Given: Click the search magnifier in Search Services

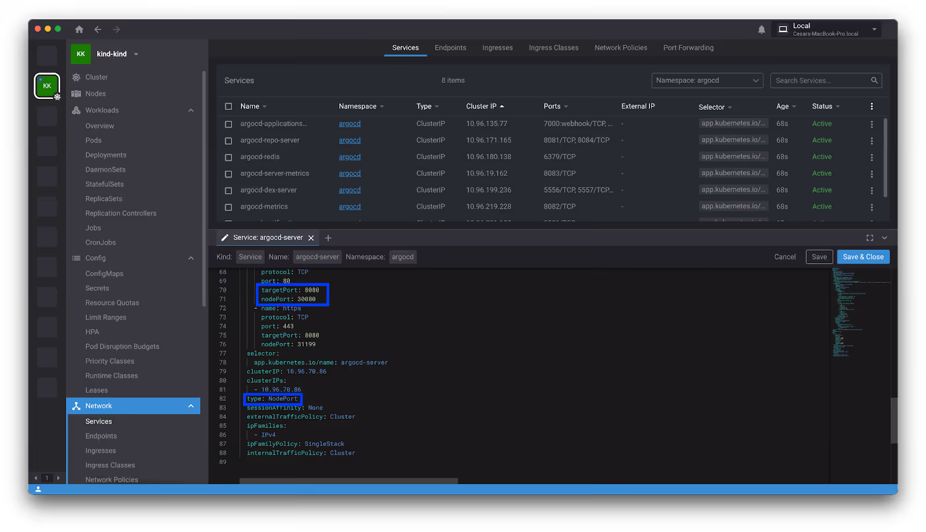Looking at the screenshot, I should (x=874, y=80).
